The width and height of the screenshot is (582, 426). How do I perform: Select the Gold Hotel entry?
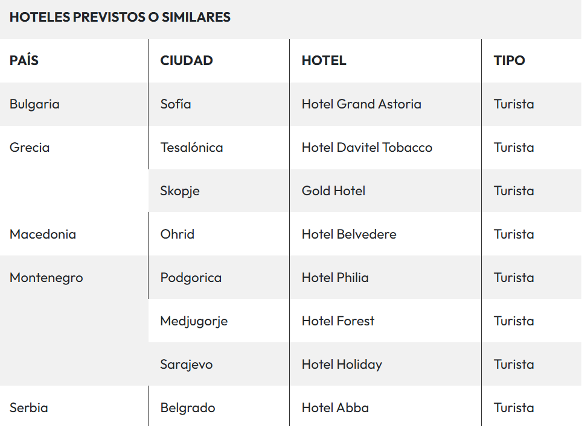334,191
